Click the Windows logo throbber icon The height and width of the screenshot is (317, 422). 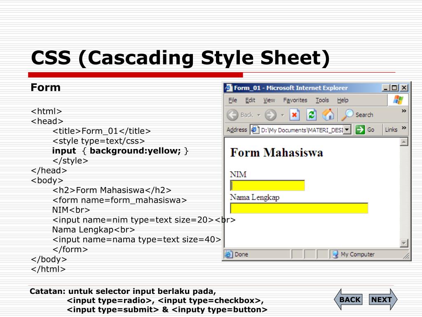pyautogui.click(x=398, y=100)
